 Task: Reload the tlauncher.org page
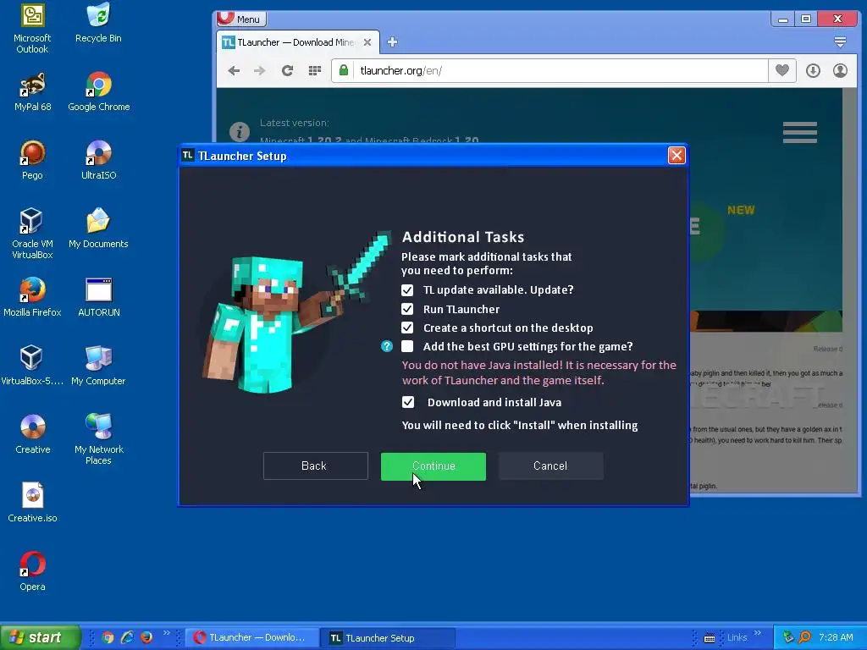[x=287, y=71]
